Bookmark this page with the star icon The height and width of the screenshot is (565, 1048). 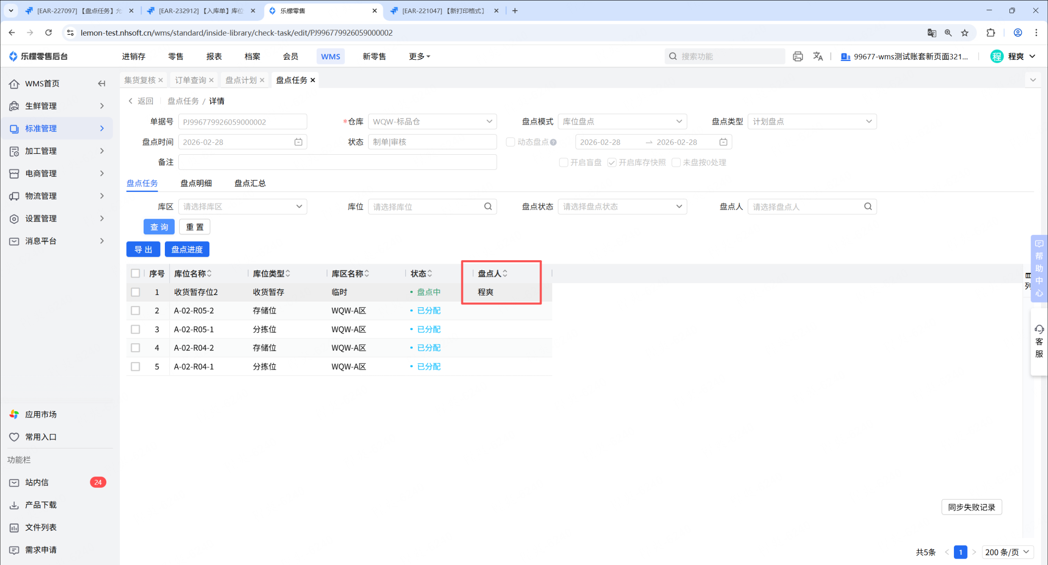[x=965, y=33]
